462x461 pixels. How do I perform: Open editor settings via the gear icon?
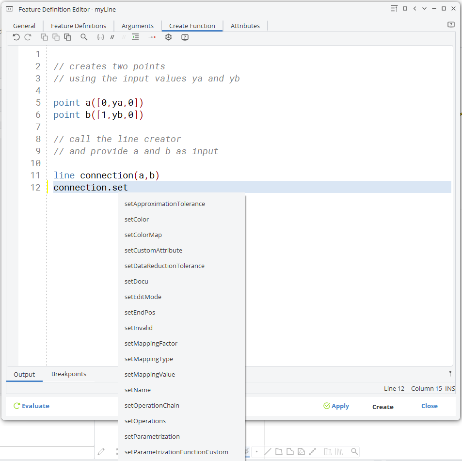(168, 37)
